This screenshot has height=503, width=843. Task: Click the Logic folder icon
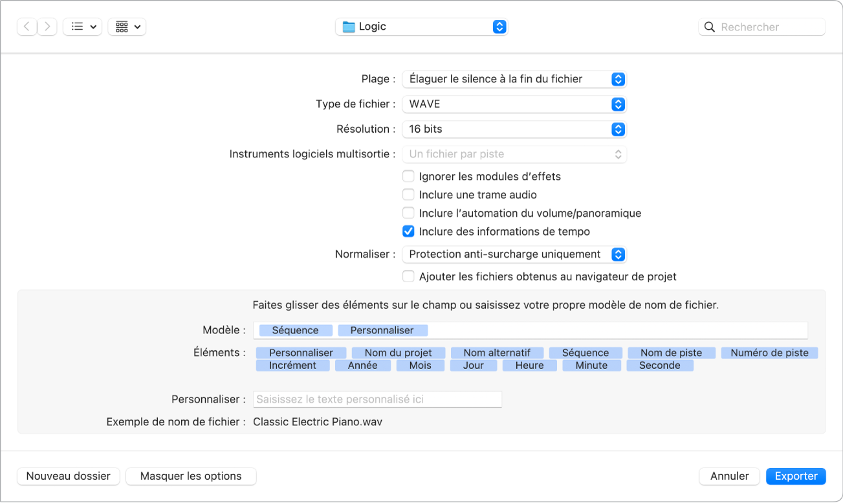coord(349,27)
